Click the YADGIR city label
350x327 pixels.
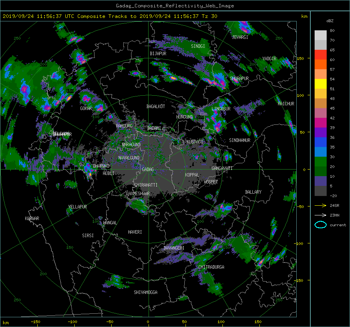(x=269, y=59)
